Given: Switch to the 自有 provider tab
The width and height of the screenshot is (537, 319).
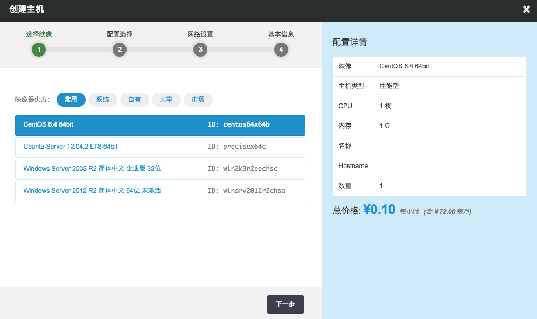Looking at the screenshot, I should [x=135, y=100].
